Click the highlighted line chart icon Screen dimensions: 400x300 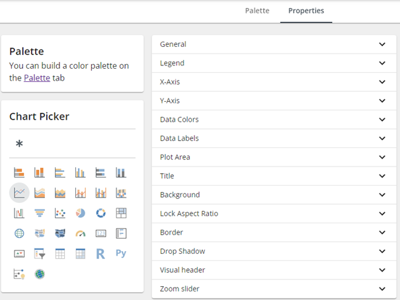(19, 193)
